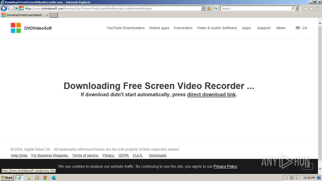Open File Explorer taskbar icon
Viewport: 322px width, 181px height.
coord(28,178)
